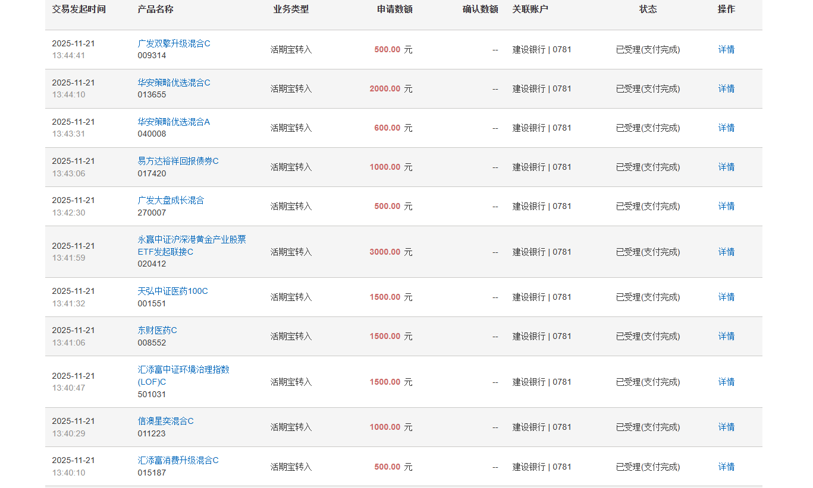Screen dimensions: 813x488
Task: Click 已受理(支付完成) in 信澳星奕混合C row
Action: [648, 427]
